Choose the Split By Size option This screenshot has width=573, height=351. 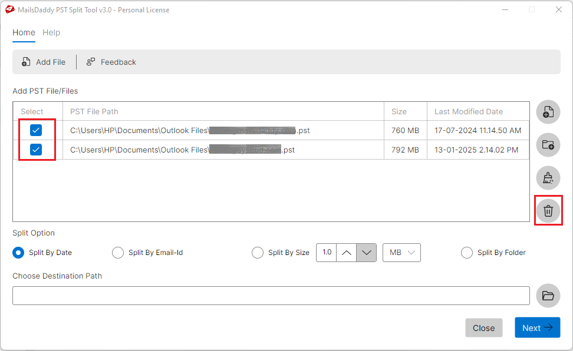257,253
